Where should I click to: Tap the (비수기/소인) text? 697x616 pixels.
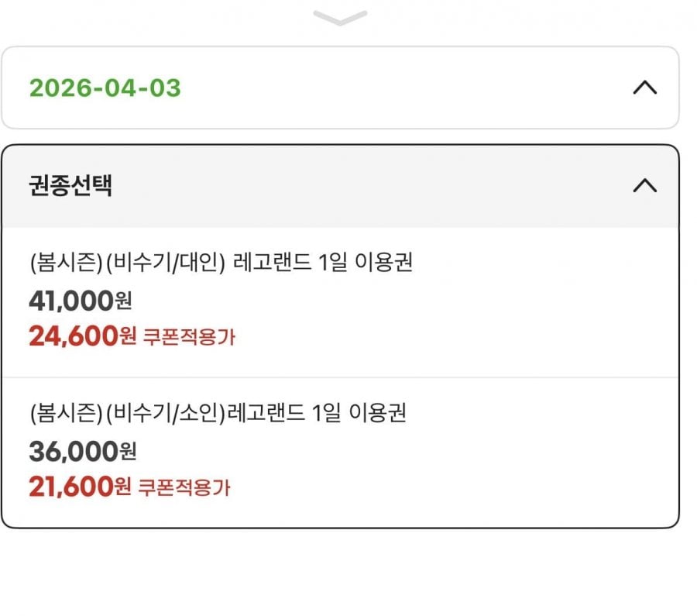click(161, 414)
